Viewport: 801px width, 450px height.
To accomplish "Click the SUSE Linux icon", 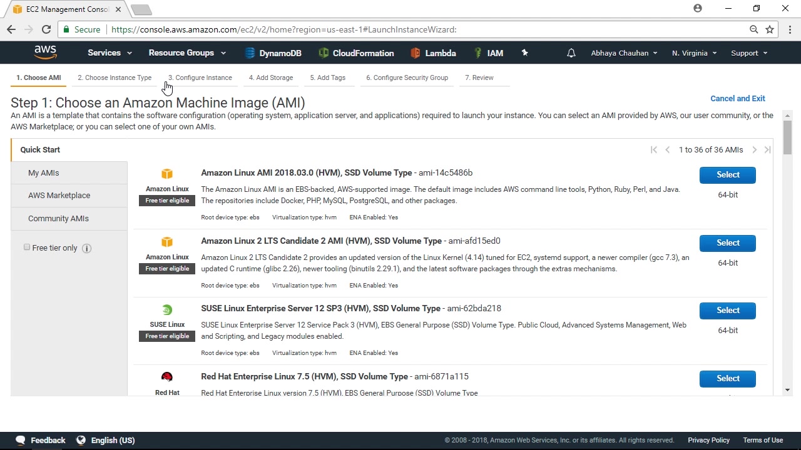I will (x=167, y=309).
